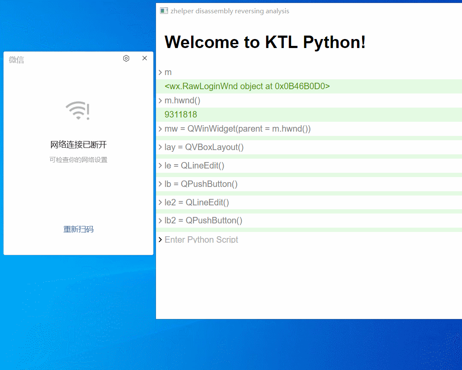This screenshot has height=370, width=462.
Task: Open WeChat settings gear icon
Action: coord(126,58)
